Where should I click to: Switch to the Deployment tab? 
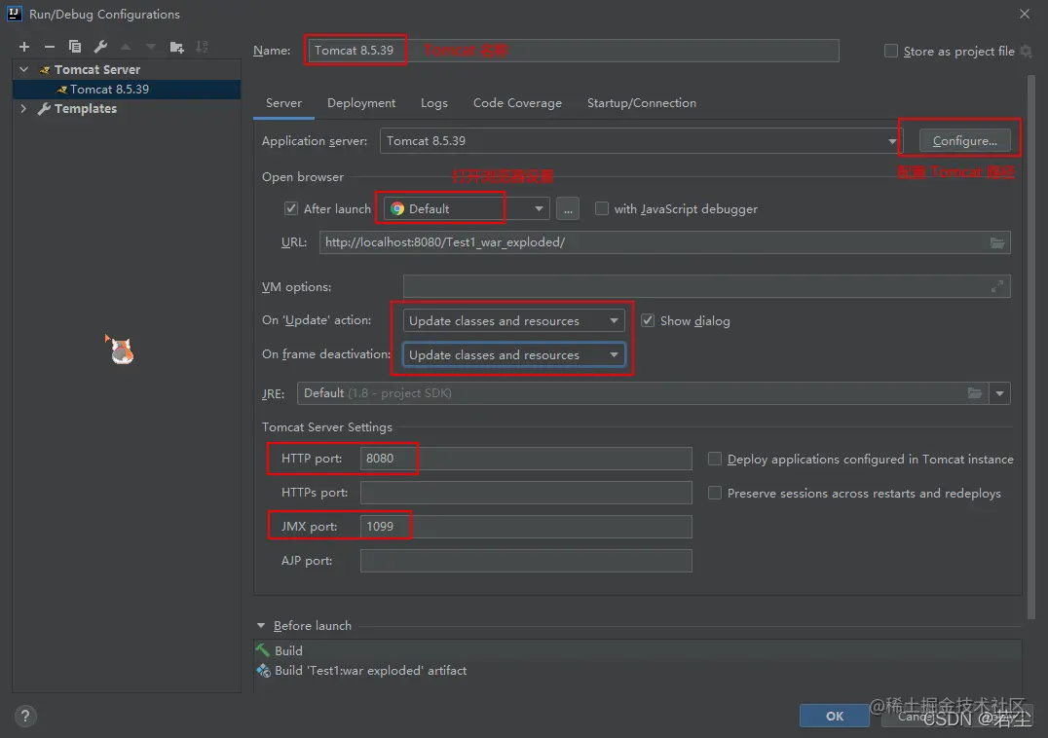(x=361, y=102)
